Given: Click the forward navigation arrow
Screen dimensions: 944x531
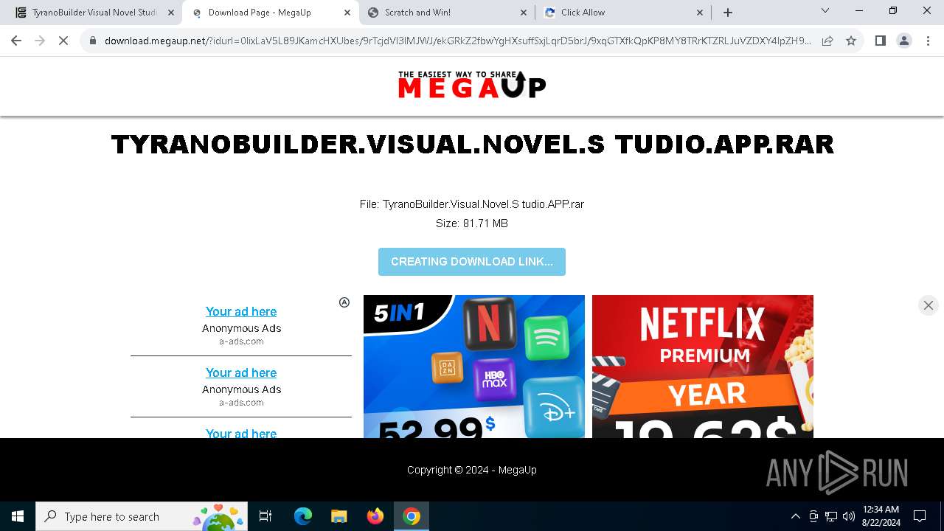Looking at the screenshot, I should coord(40,41).
